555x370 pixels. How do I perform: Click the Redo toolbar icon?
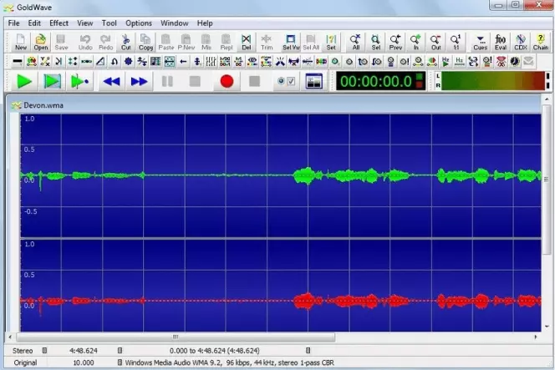[x=105, y=42]
